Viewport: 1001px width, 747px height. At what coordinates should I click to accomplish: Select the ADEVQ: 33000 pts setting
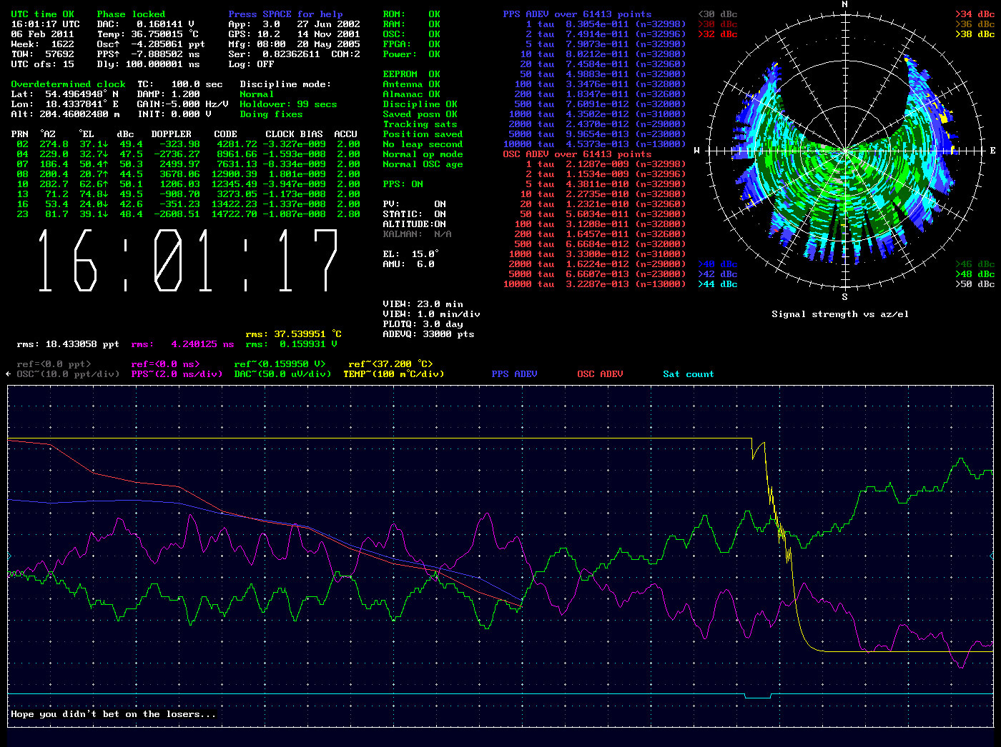428,334
